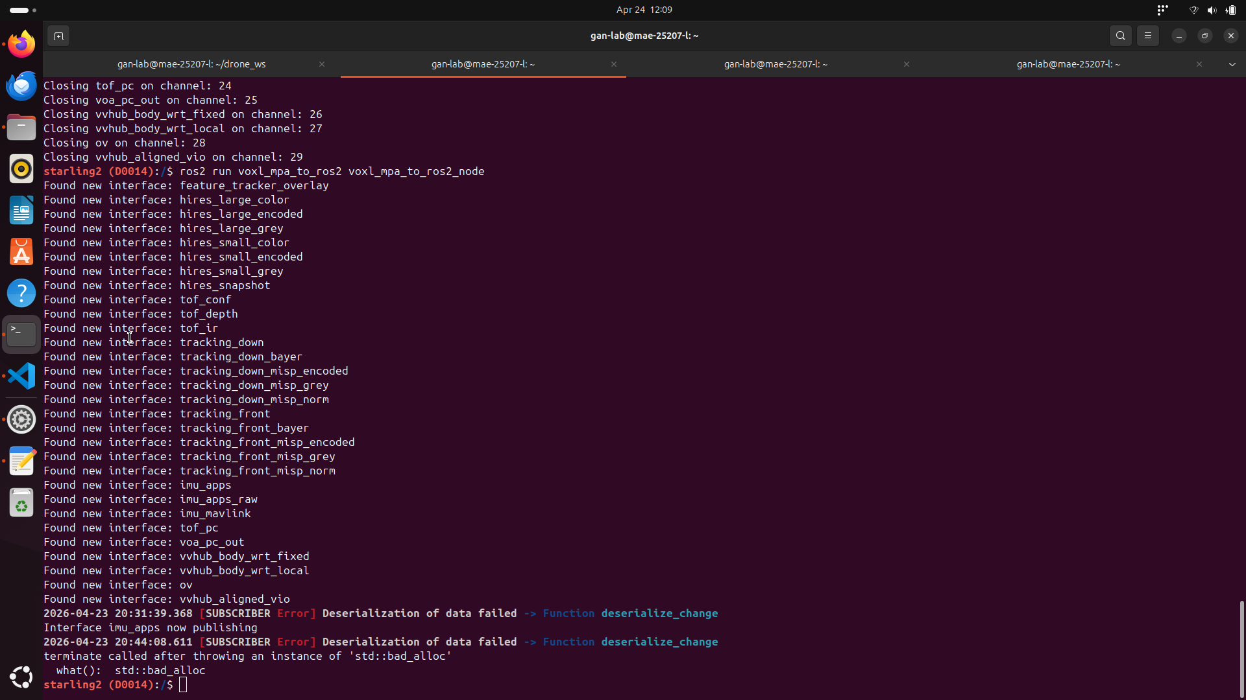Open the Files manager from the dock
Viewport: 1246px width, 700px height.
point(21,127)
